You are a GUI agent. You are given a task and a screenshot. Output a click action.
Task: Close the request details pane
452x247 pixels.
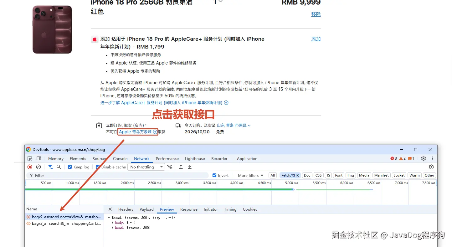click(x=110, y=209)
